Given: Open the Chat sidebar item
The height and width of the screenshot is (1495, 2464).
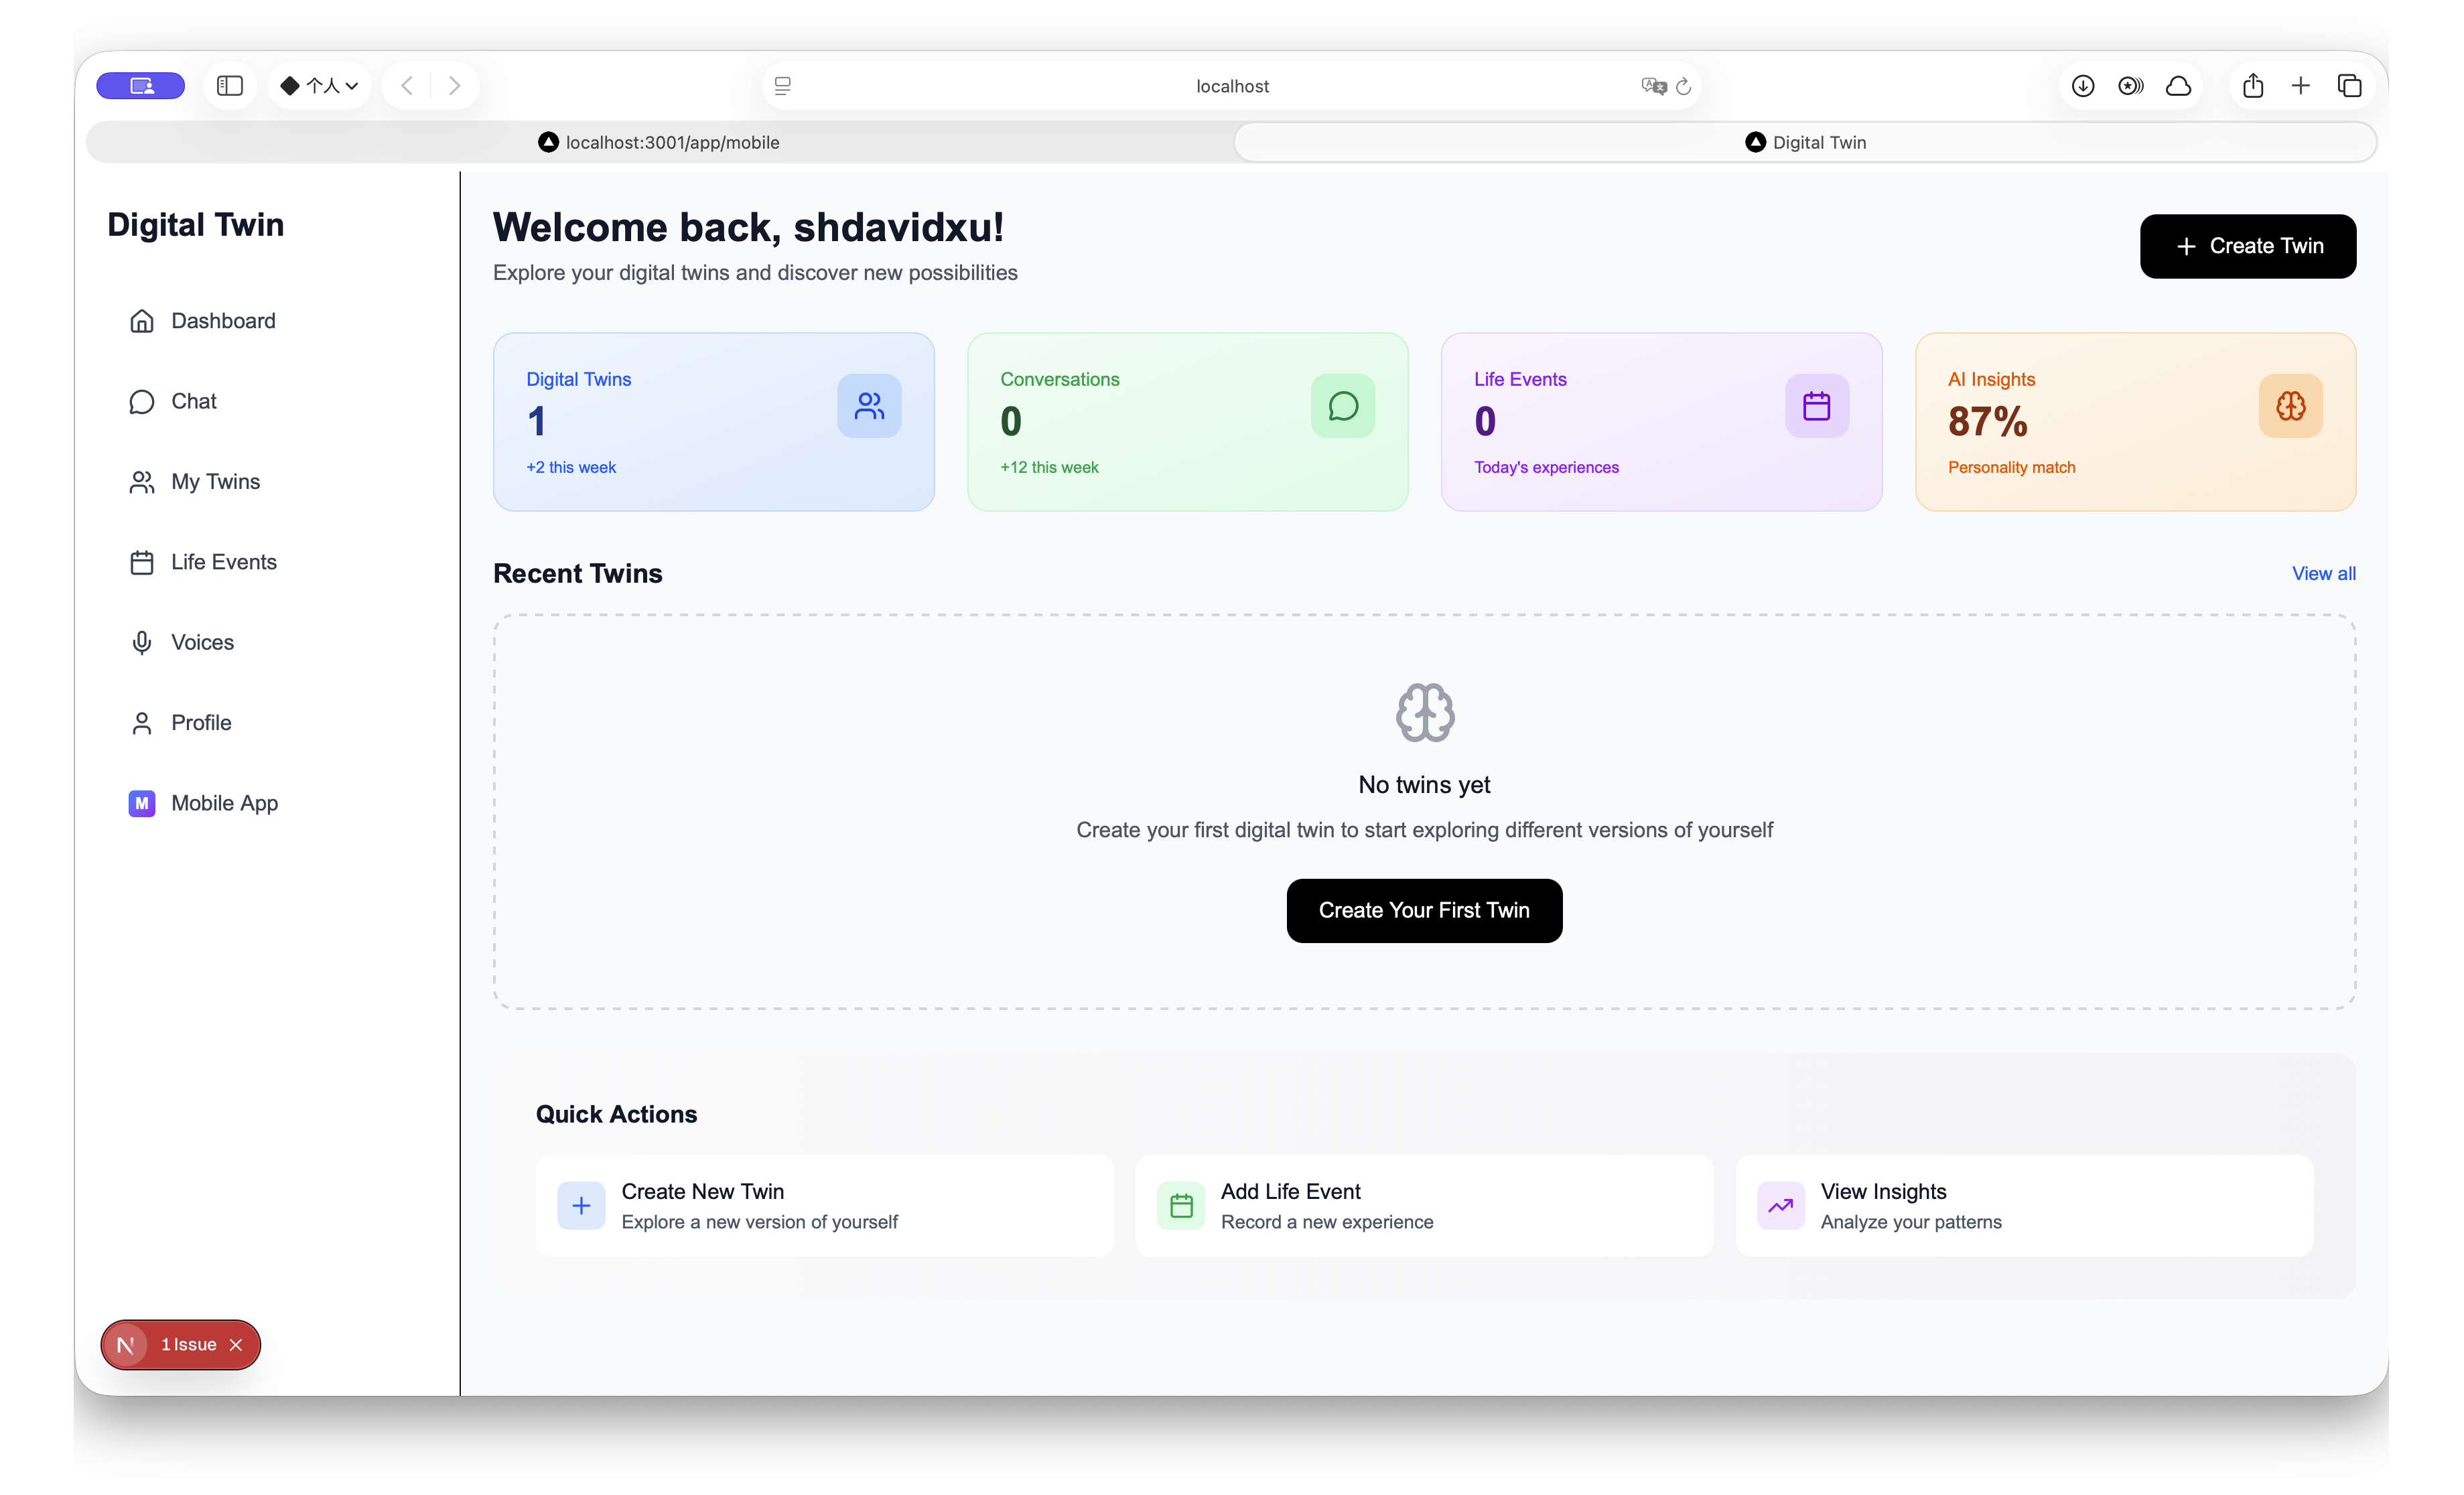Looking at the screenshot, I should (x=193, y=402).
